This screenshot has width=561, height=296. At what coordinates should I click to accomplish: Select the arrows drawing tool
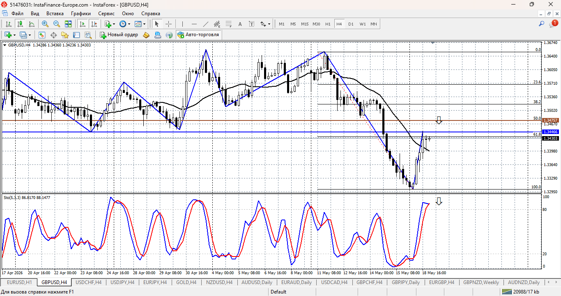(x=263, y=24)
